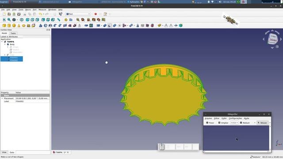Open the File menu
Viewport: 283px width, 159px height.
[3, 10]
